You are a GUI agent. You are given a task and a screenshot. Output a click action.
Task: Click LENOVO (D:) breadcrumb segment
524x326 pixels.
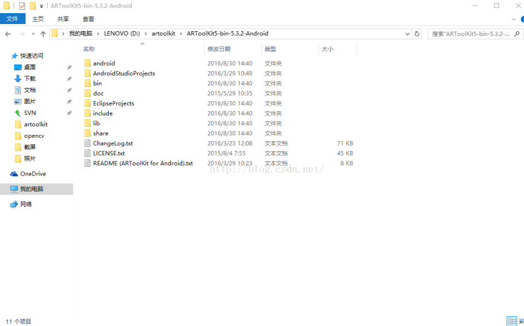[x=122, y=33]
